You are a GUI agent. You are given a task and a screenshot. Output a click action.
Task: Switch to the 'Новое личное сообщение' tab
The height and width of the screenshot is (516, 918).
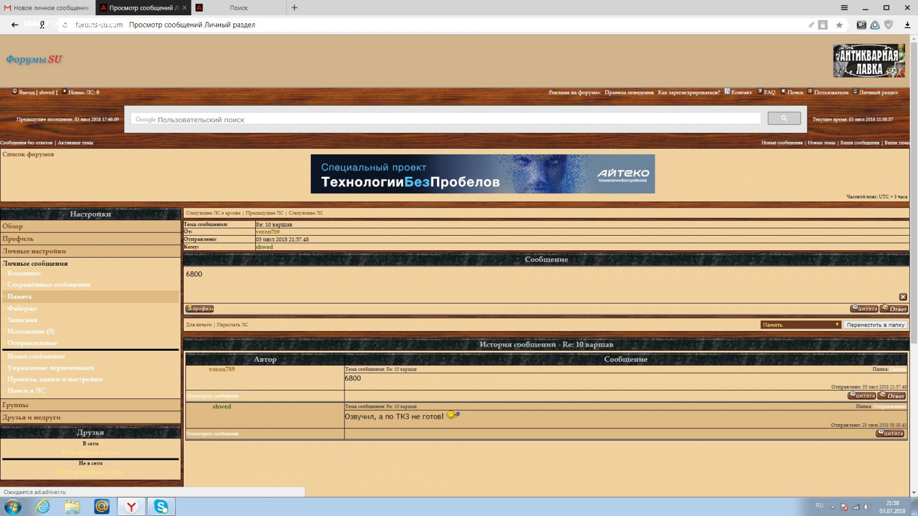pos(47,8)
